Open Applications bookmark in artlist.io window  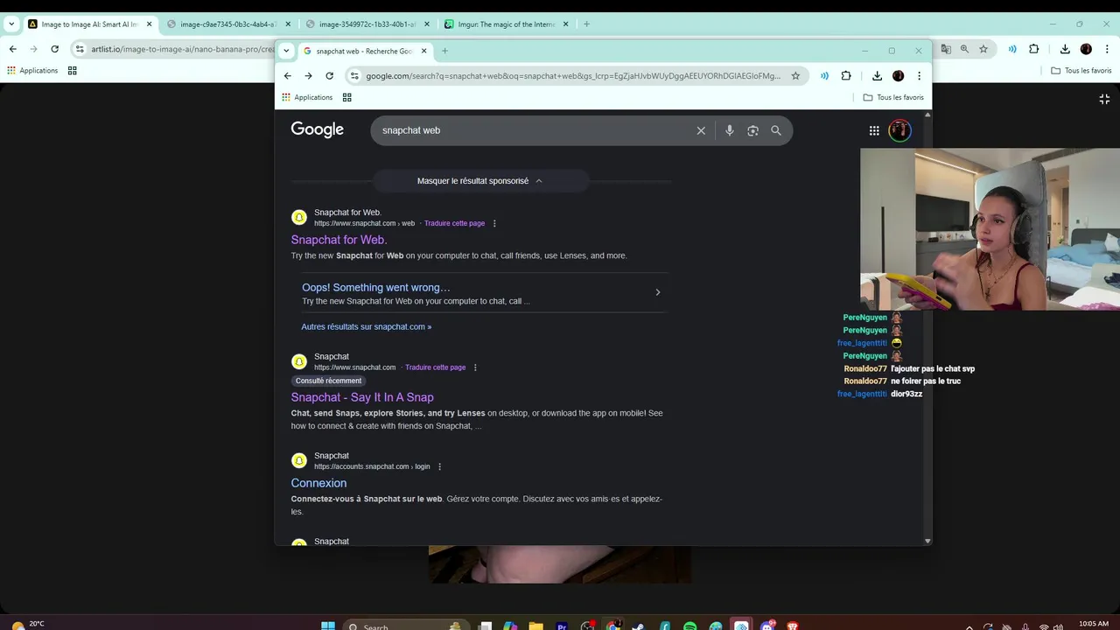(x=32, y=71)
